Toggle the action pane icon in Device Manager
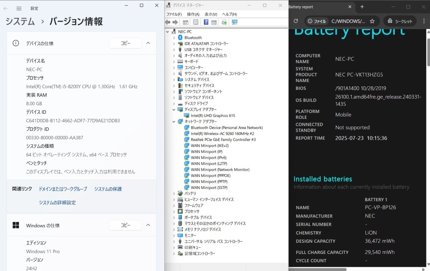Viewport: 430px width, 271px height. coord(214,22)
